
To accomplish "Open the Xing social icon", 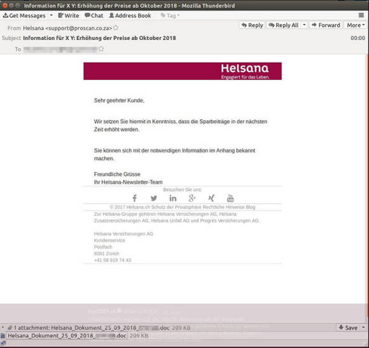I will 211,198.
